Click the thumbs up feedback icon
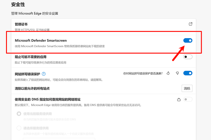211x140 pixels. tap(168, 73)
